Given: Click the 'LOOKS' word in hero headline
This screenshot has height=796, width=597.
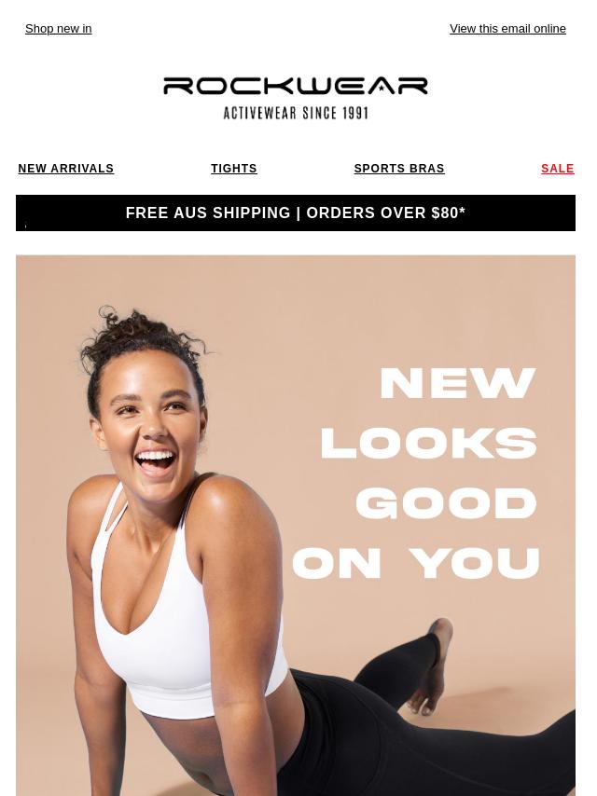Looking at the screenshot, I should point(429,443).
